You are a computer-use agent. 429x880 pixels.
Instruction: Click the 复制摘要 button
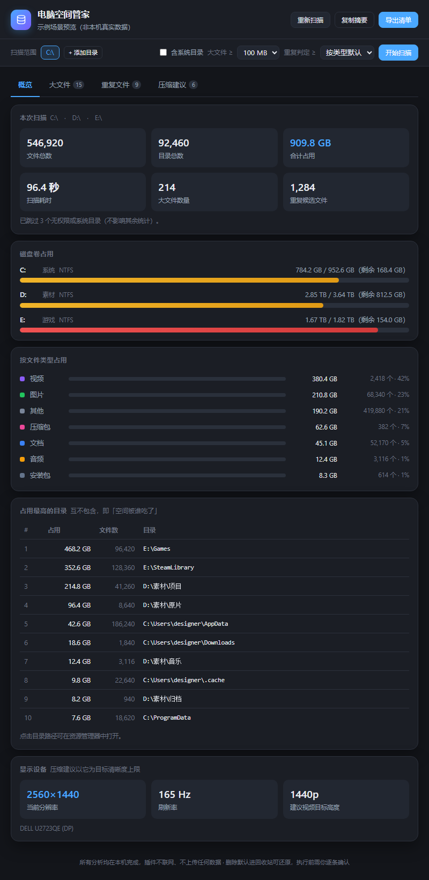click(x=354, y=20)
